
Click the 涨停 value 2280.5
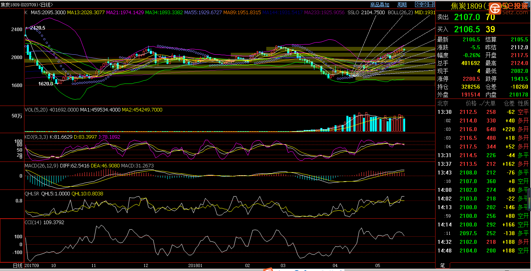tap(471, 79)
